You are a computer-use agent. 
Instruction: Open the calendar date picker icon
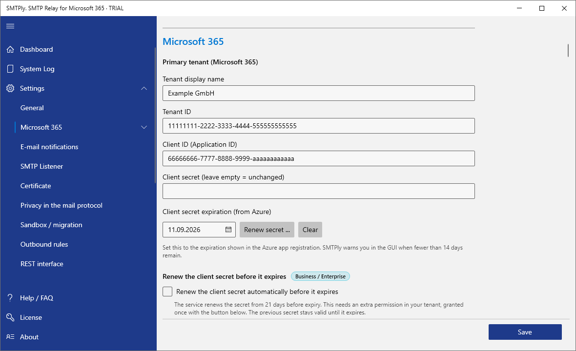[x=228, y=230]
